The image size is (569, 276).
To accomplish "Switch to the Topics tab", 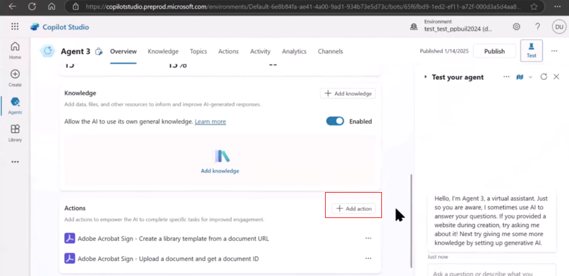I will (198, 51).
